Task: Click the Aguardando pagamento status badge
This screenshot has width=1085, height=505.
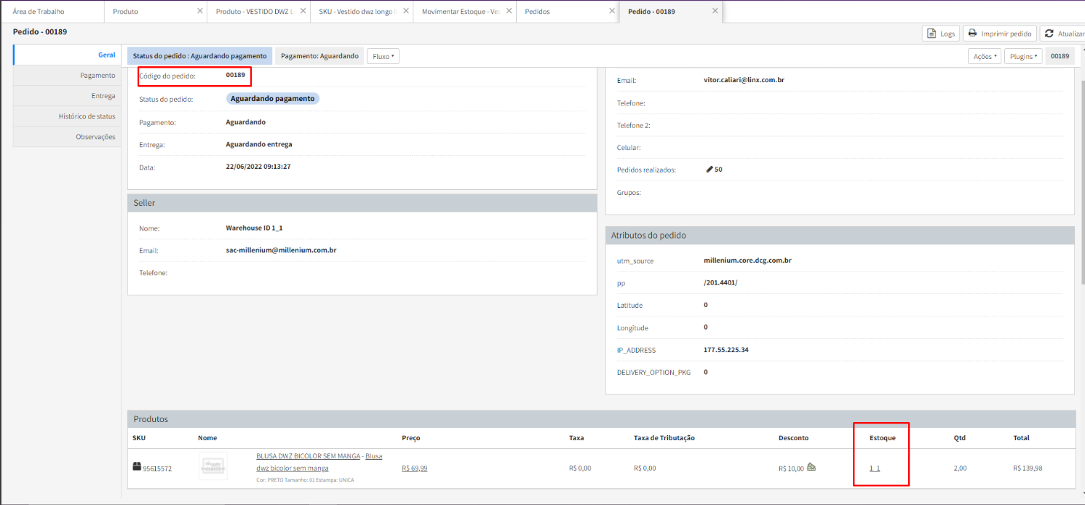Action: tap(273, 98)
